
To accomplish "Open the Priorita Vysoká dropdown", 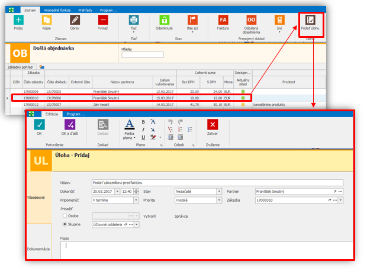I will pos(219,200).
